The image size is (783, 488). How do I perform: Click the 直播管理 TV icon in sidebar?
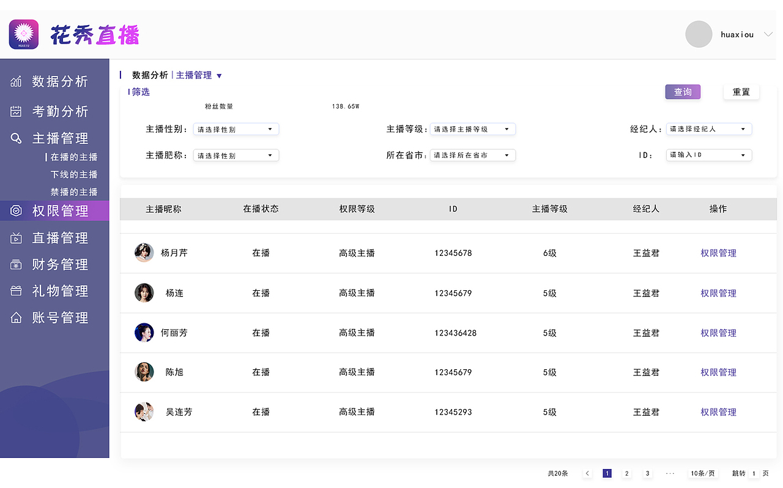pyautogui.click(x=17, y=238)
